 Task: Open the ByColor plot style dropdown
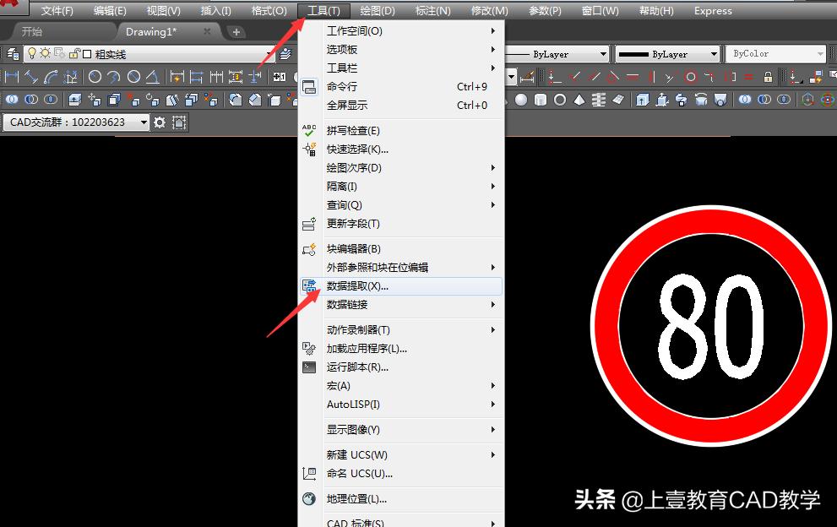click(x=775, y=53)
